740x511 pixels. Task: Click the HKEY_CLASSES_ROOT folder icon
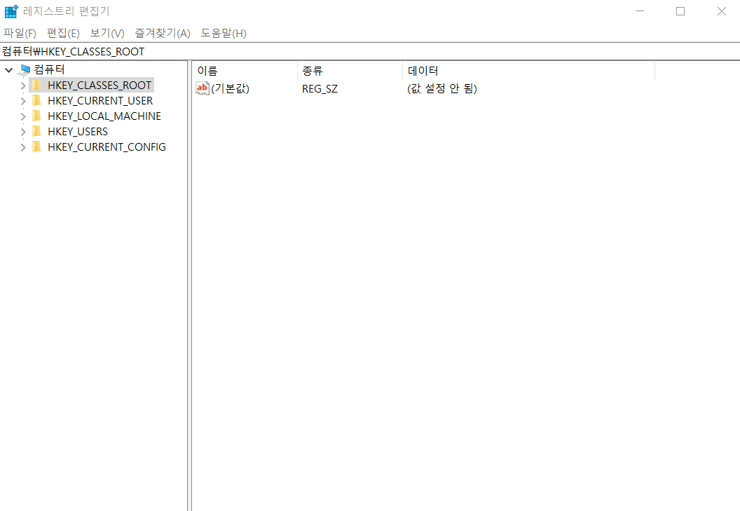pyautogui.click(x=36, y=85)
